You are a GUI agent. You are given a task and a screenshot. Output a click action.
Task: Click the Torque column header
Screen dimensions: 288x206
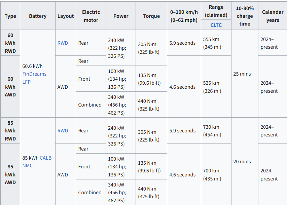click(151, 16)
